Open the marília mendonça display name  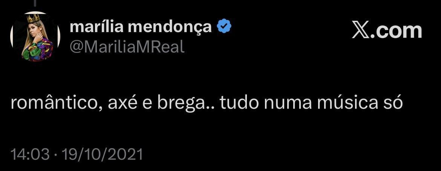141,26
